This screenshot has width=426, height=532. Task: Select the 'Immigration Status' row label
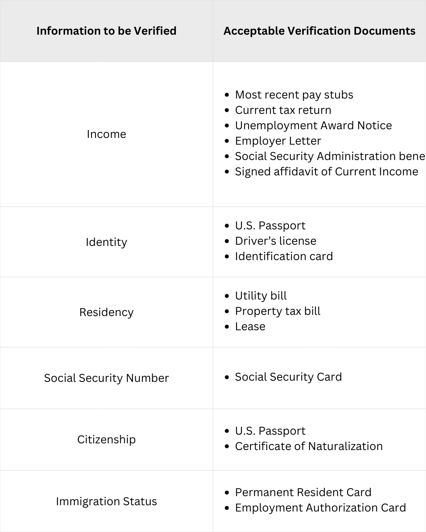click(x=106, y=501)
